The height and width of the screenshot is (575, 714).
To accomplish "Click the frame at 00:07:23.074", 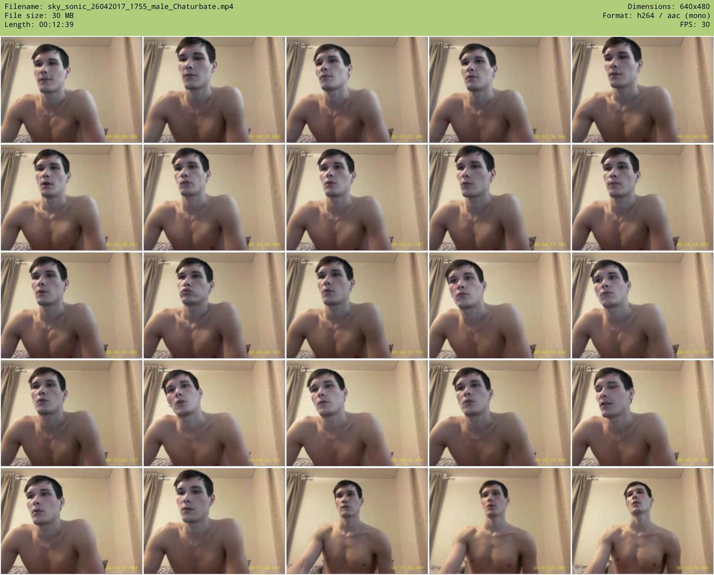I will point(643,305).
